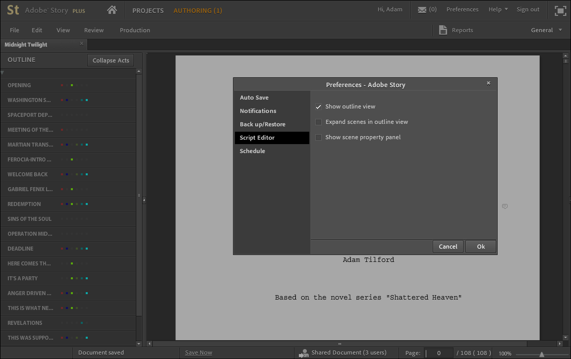571x359 pixels.
Task: Open Preferences link in top bar
Action: (x=462, y=9)
